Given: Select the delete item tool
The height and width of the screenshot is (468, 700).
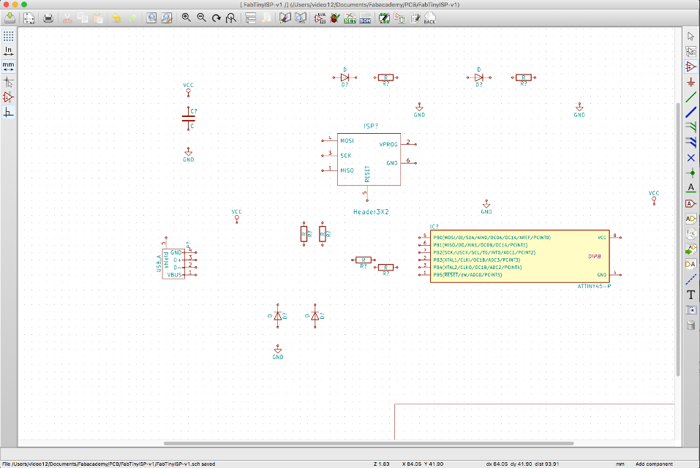Looking at the screenshot, I should click(691, 325).
